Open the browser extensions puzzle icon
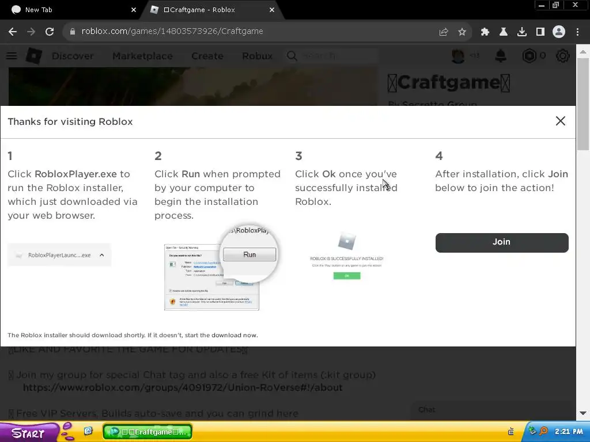This screenshot has height=442, width=590. 485,32
